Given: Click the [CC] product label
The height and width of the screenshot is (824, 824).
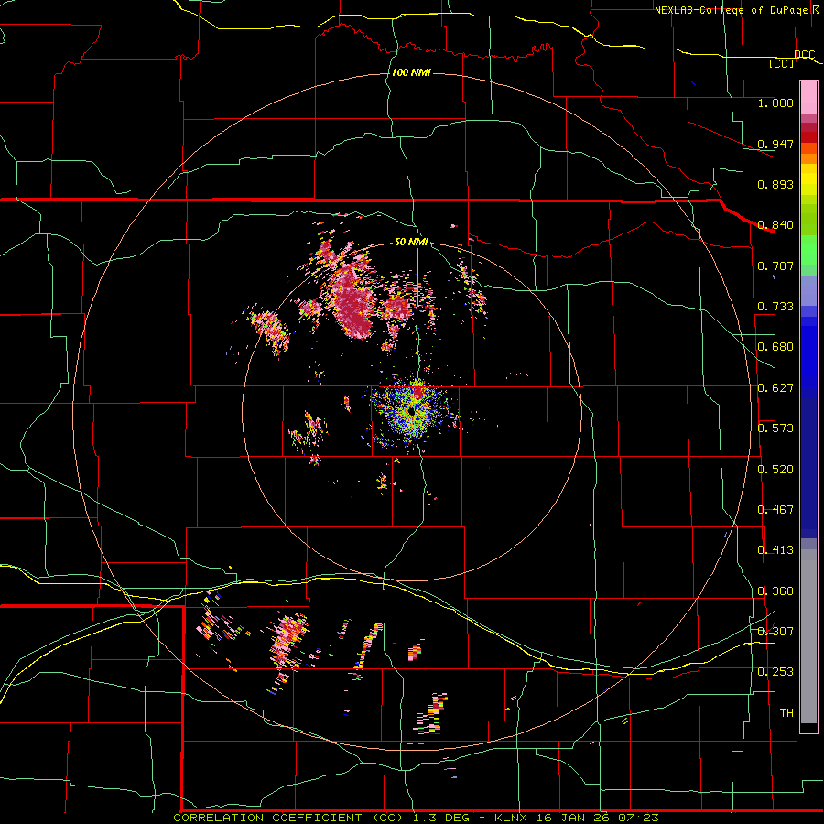Looking at the screenshot, I should click(x=782, y=63).
